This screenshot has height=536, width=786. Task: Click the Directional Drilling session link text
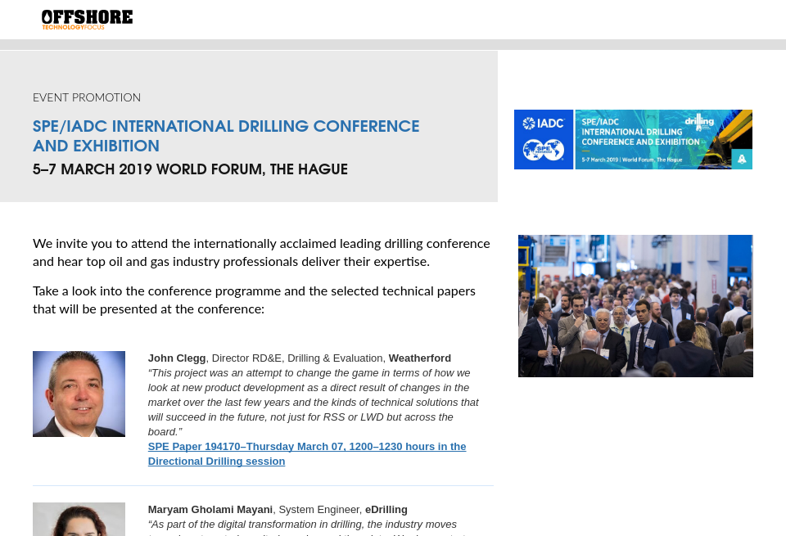216,462
